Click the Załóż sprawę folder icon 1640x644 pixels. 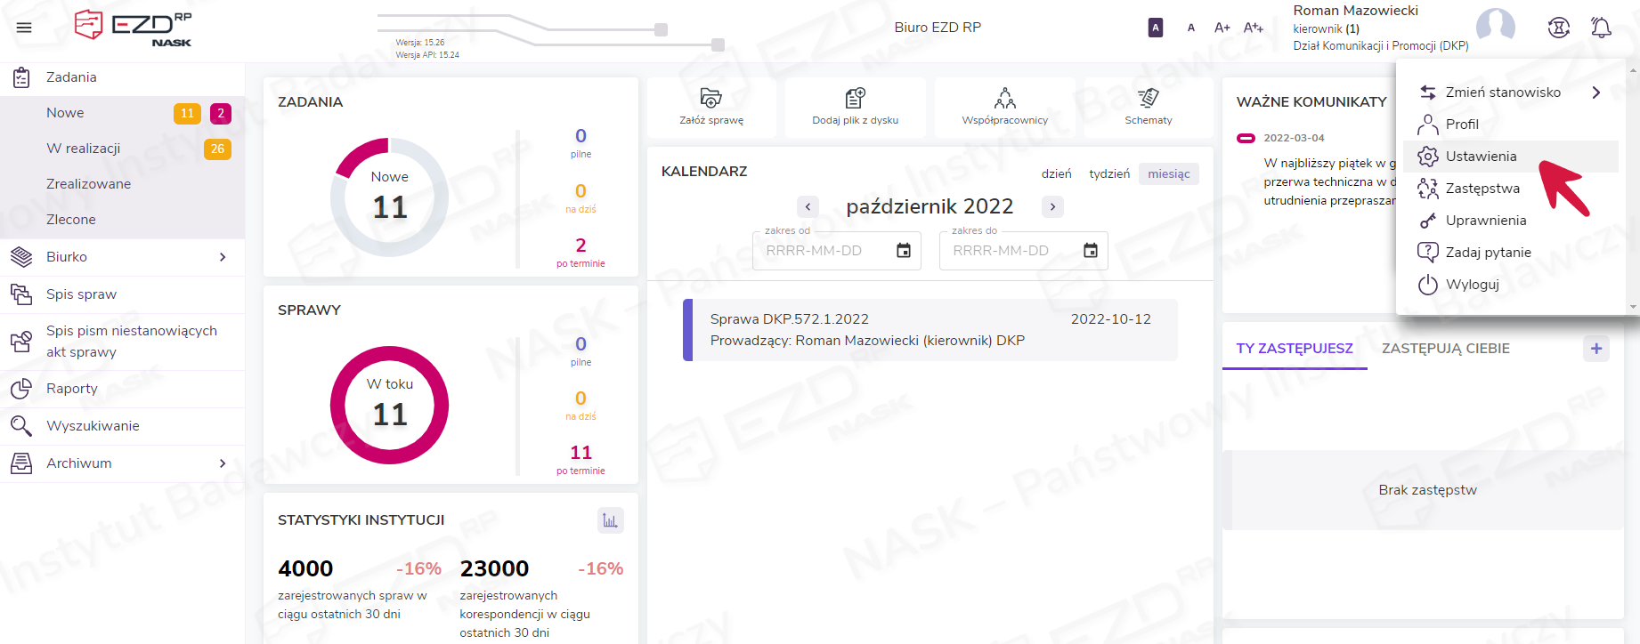tap(710, 98)
